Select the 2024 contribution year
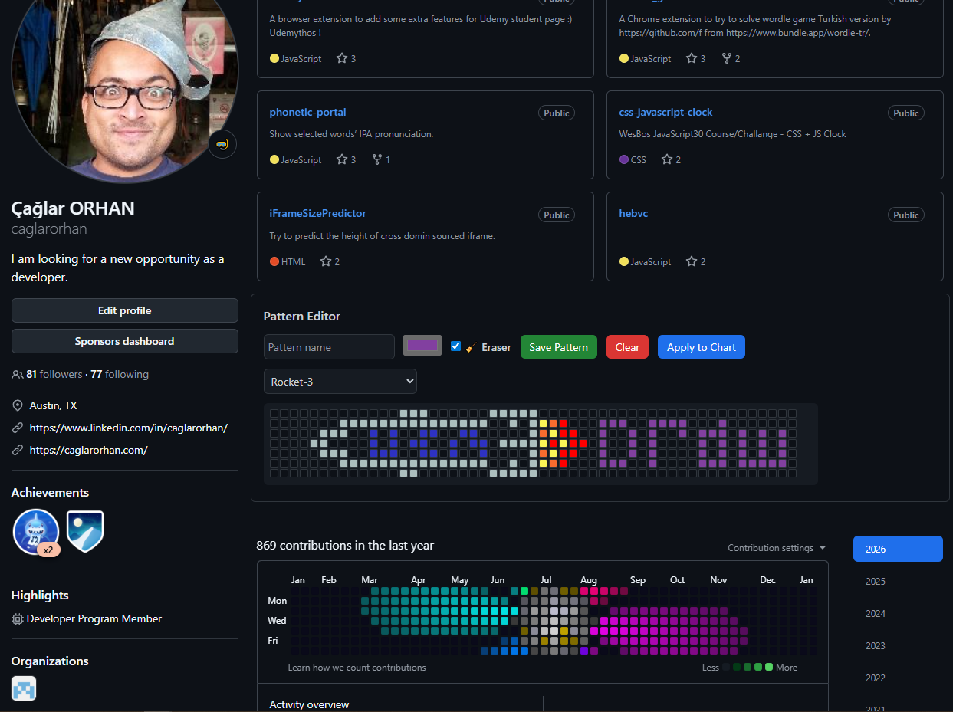The image size is (953, 712). 876,613
